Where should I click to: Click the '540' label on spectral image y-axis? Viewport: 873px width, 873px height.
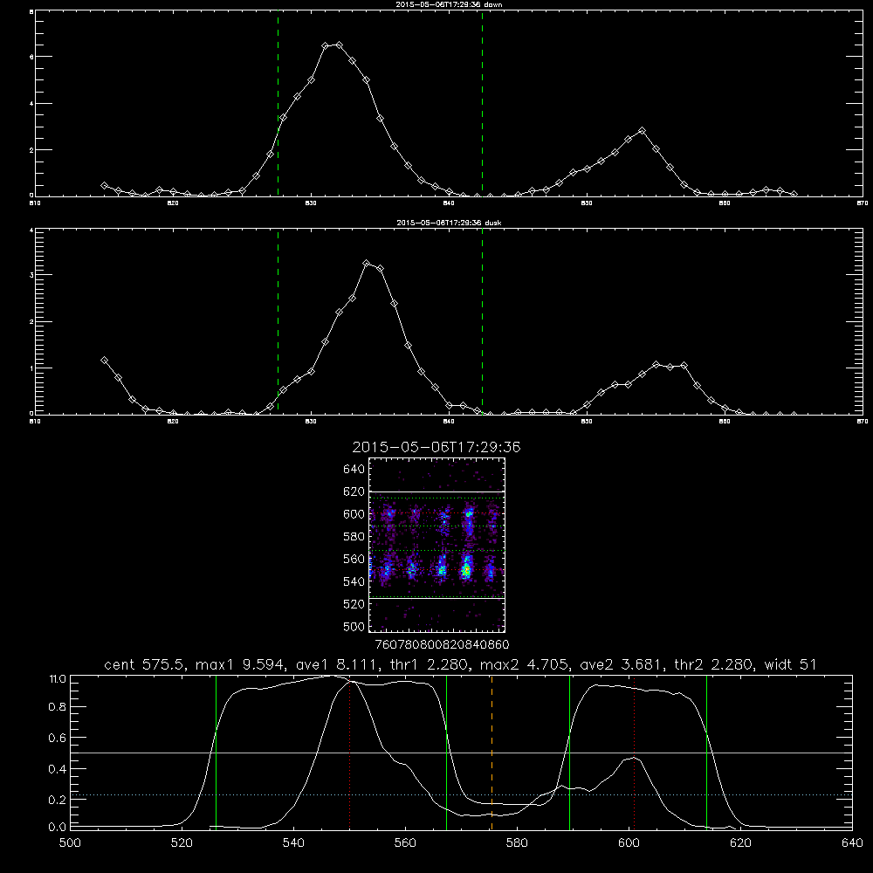click(x=354, y=581)
